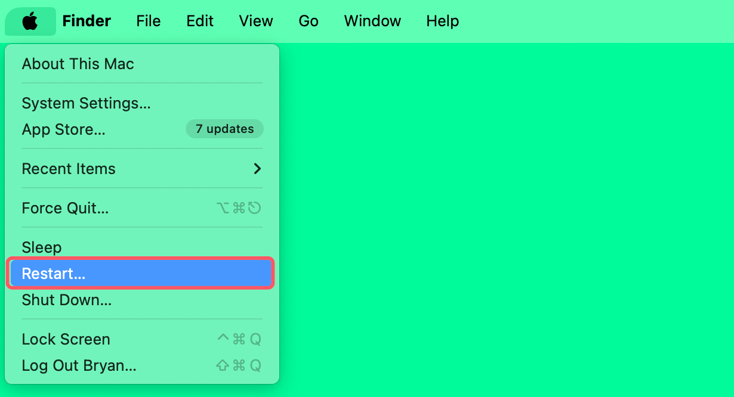734x397 pixels.
Task: Choose App Store menu entry
Action: [x=63, y=129]
